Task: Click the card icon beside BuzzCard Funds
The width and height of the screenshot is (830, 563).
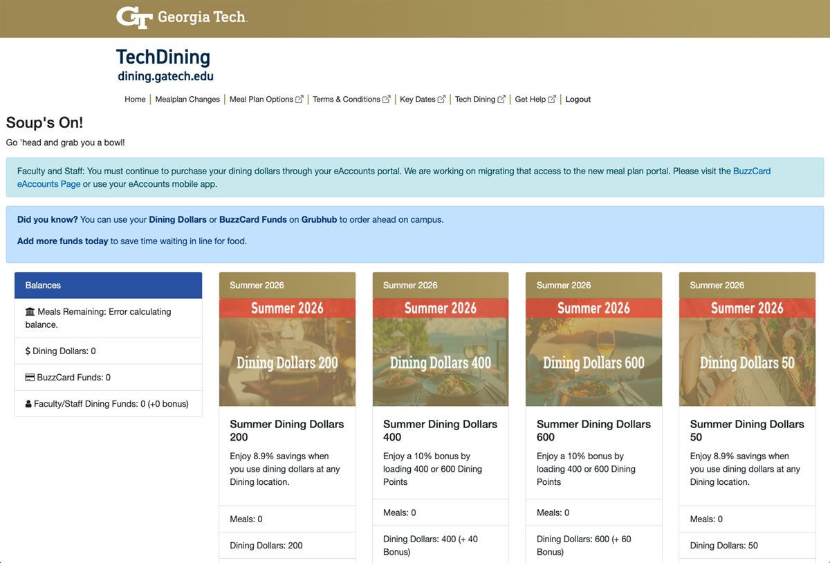Action: (x=30, y=378)
